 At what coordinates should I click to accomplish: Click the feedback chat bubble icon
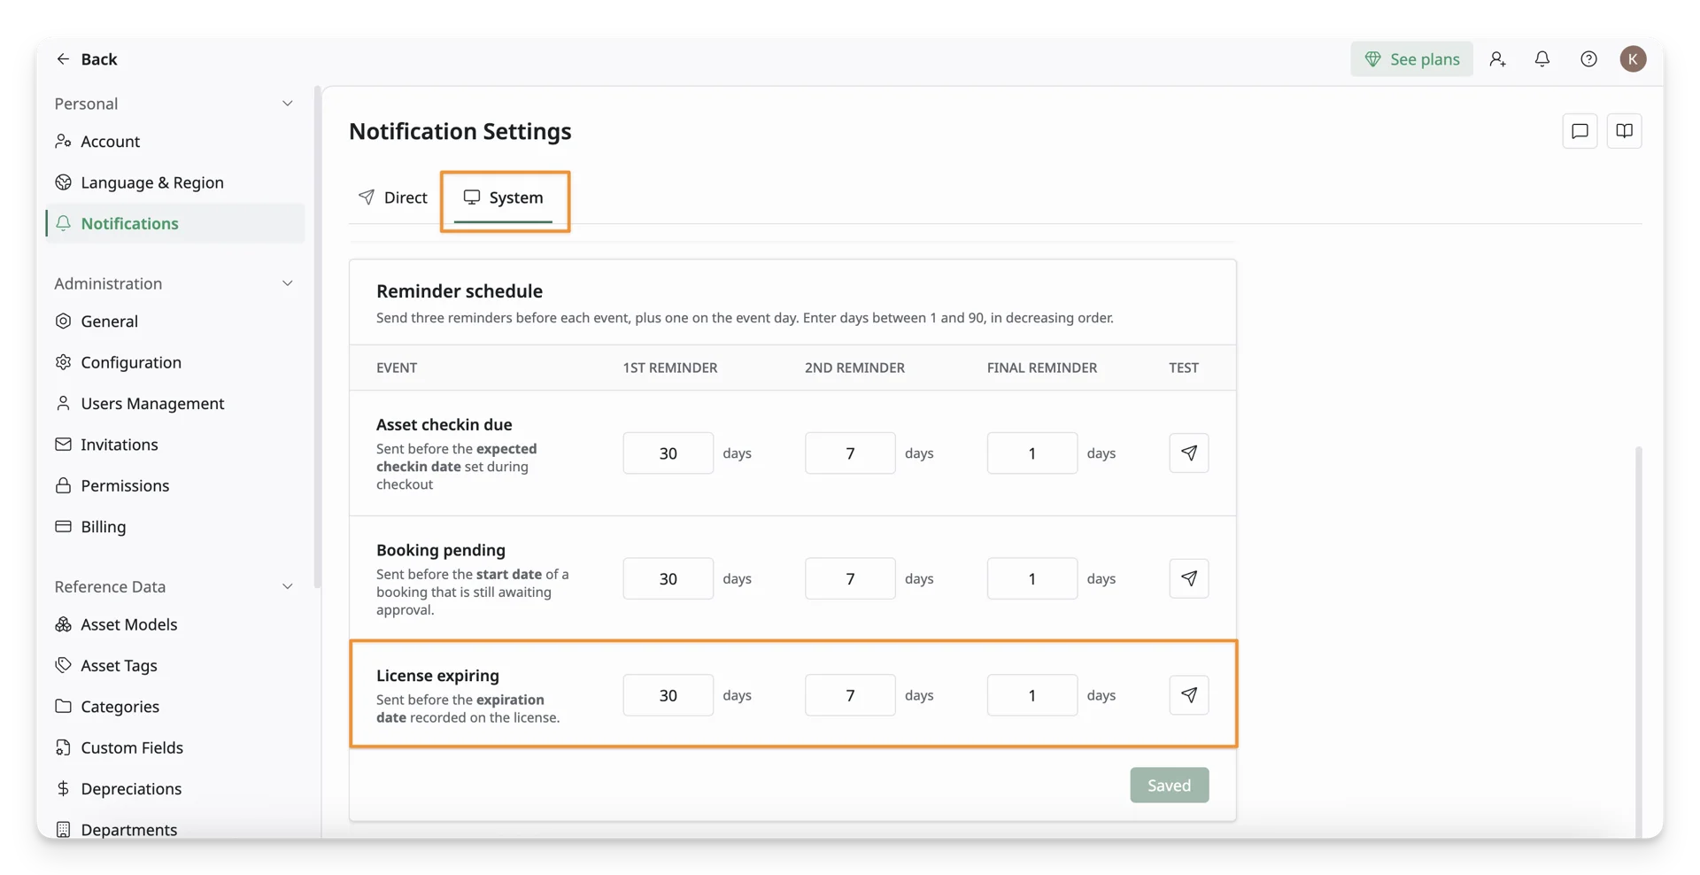coord(1580,131)
